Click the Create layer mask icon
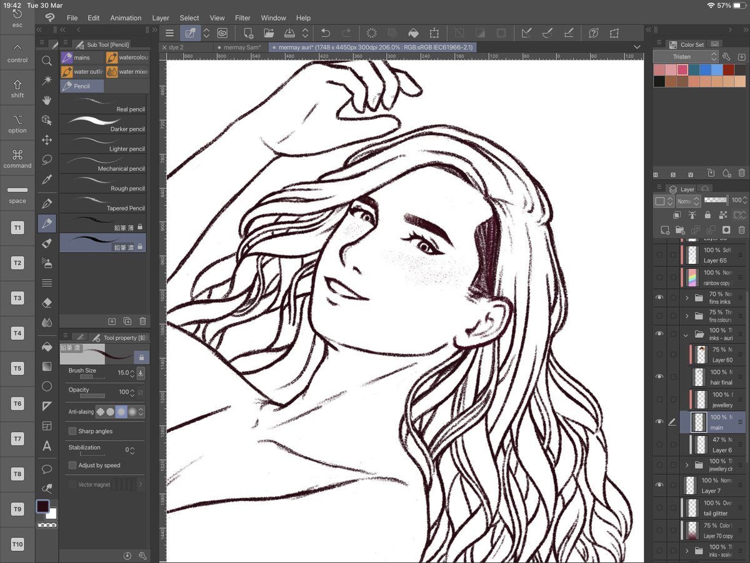This screenshot has height=563, width=750. (x=726, y=230)
